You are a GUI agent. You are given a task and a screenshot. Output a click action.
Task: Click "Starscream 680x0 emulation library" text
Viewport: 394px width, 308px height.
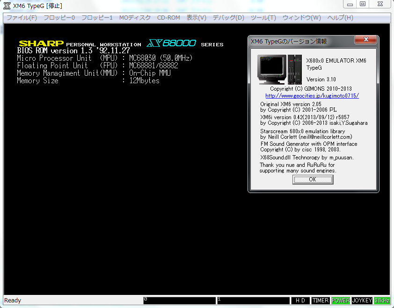tap(303, 131)
